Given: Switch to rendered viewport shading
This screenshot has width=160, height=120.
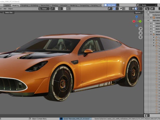Looking at the screenshot, I should [138, 9].
